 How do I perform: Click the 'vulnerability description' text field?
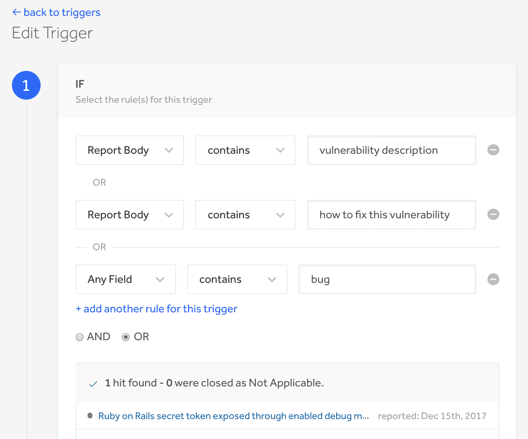(x=391, y=150)
